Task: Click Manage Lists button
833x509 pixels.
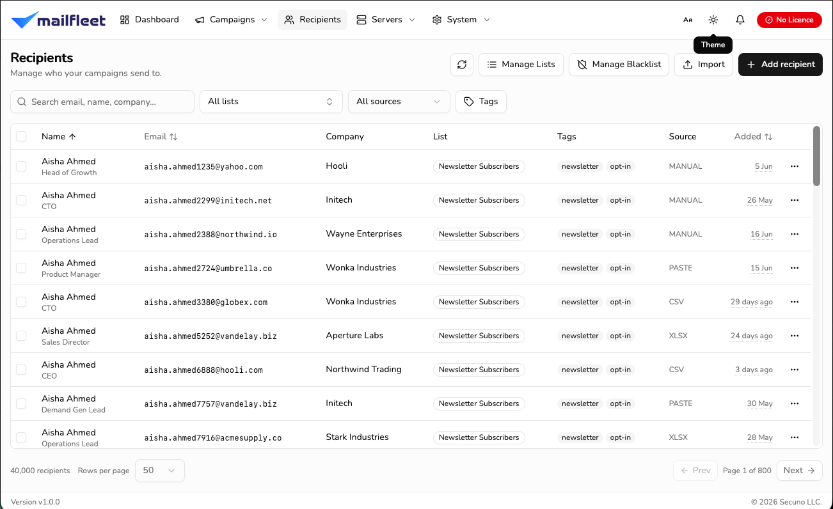Action: point(521,65)
